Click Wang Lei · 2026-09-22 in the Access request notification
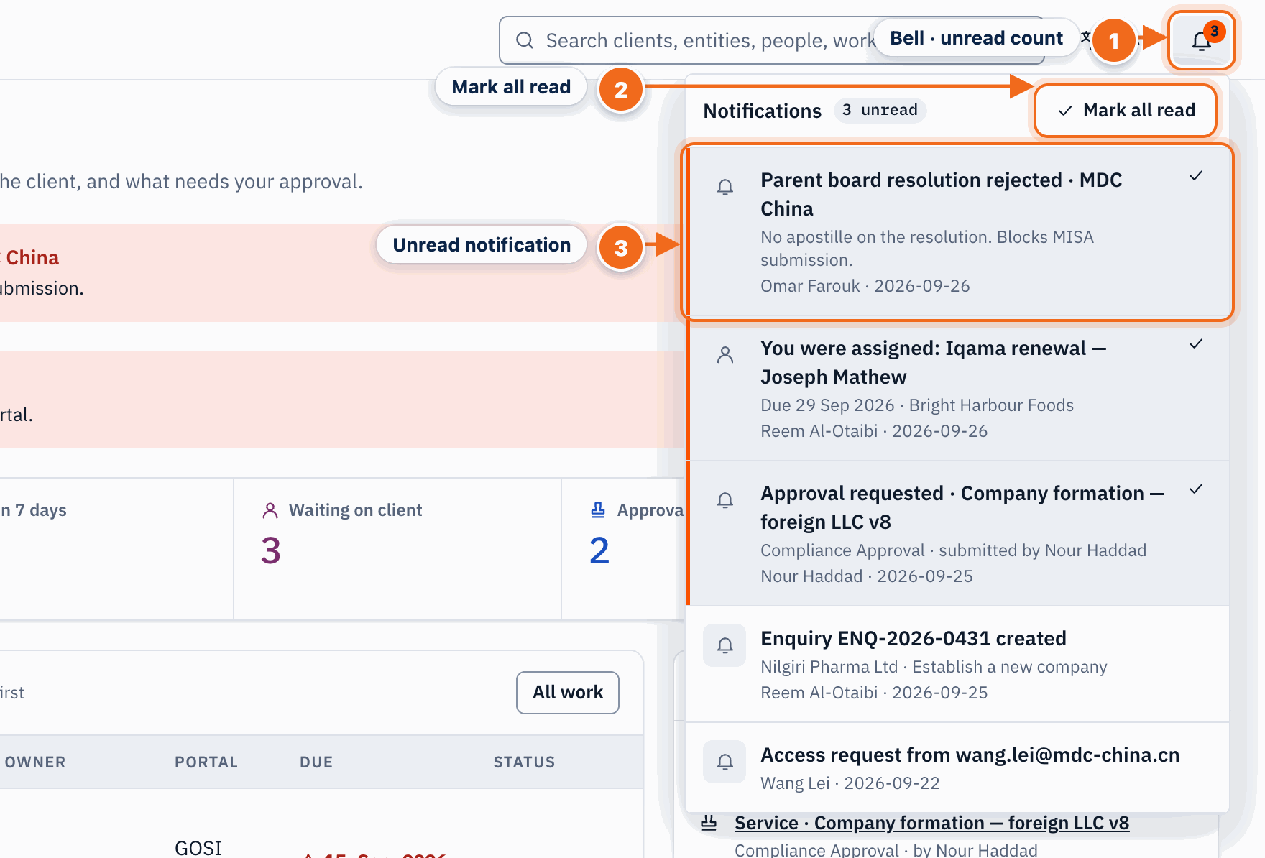The height and width of the screenshot is (858, 1265). [x=850, y=783]
